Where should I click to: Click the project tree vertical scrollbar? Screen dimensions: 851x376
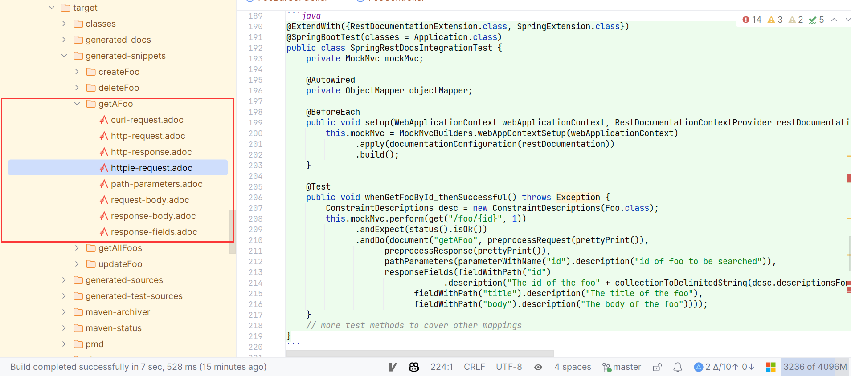tap(232, 231)
